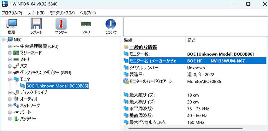Screen dimensions: 268x131
Task: Open the センサー thermometer icon
Action: (61, 26)
